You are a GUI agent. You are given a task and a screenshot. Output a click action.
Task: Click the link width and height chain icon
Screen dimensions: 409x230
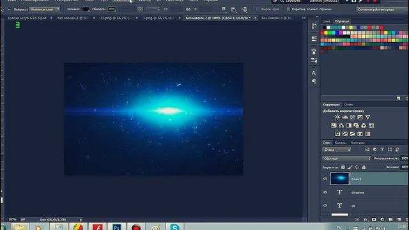point(188,9)
